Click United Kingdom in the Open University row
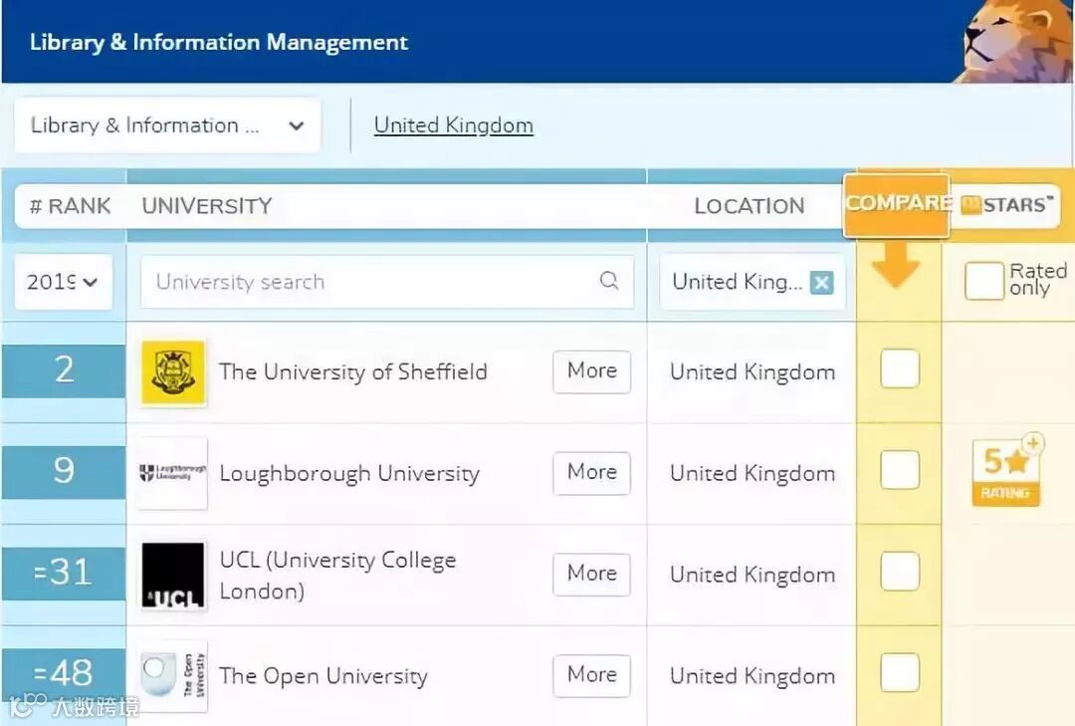This screenshot has height=726, width=1075. click(752, 676)
